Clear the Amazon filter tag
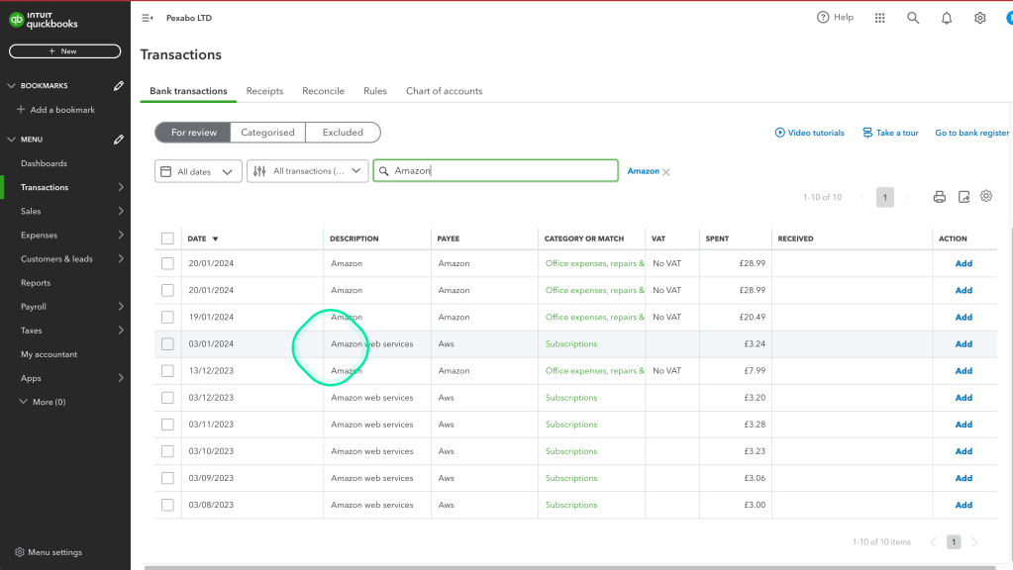Screen dimensions: 1013x570 [666, 172]
